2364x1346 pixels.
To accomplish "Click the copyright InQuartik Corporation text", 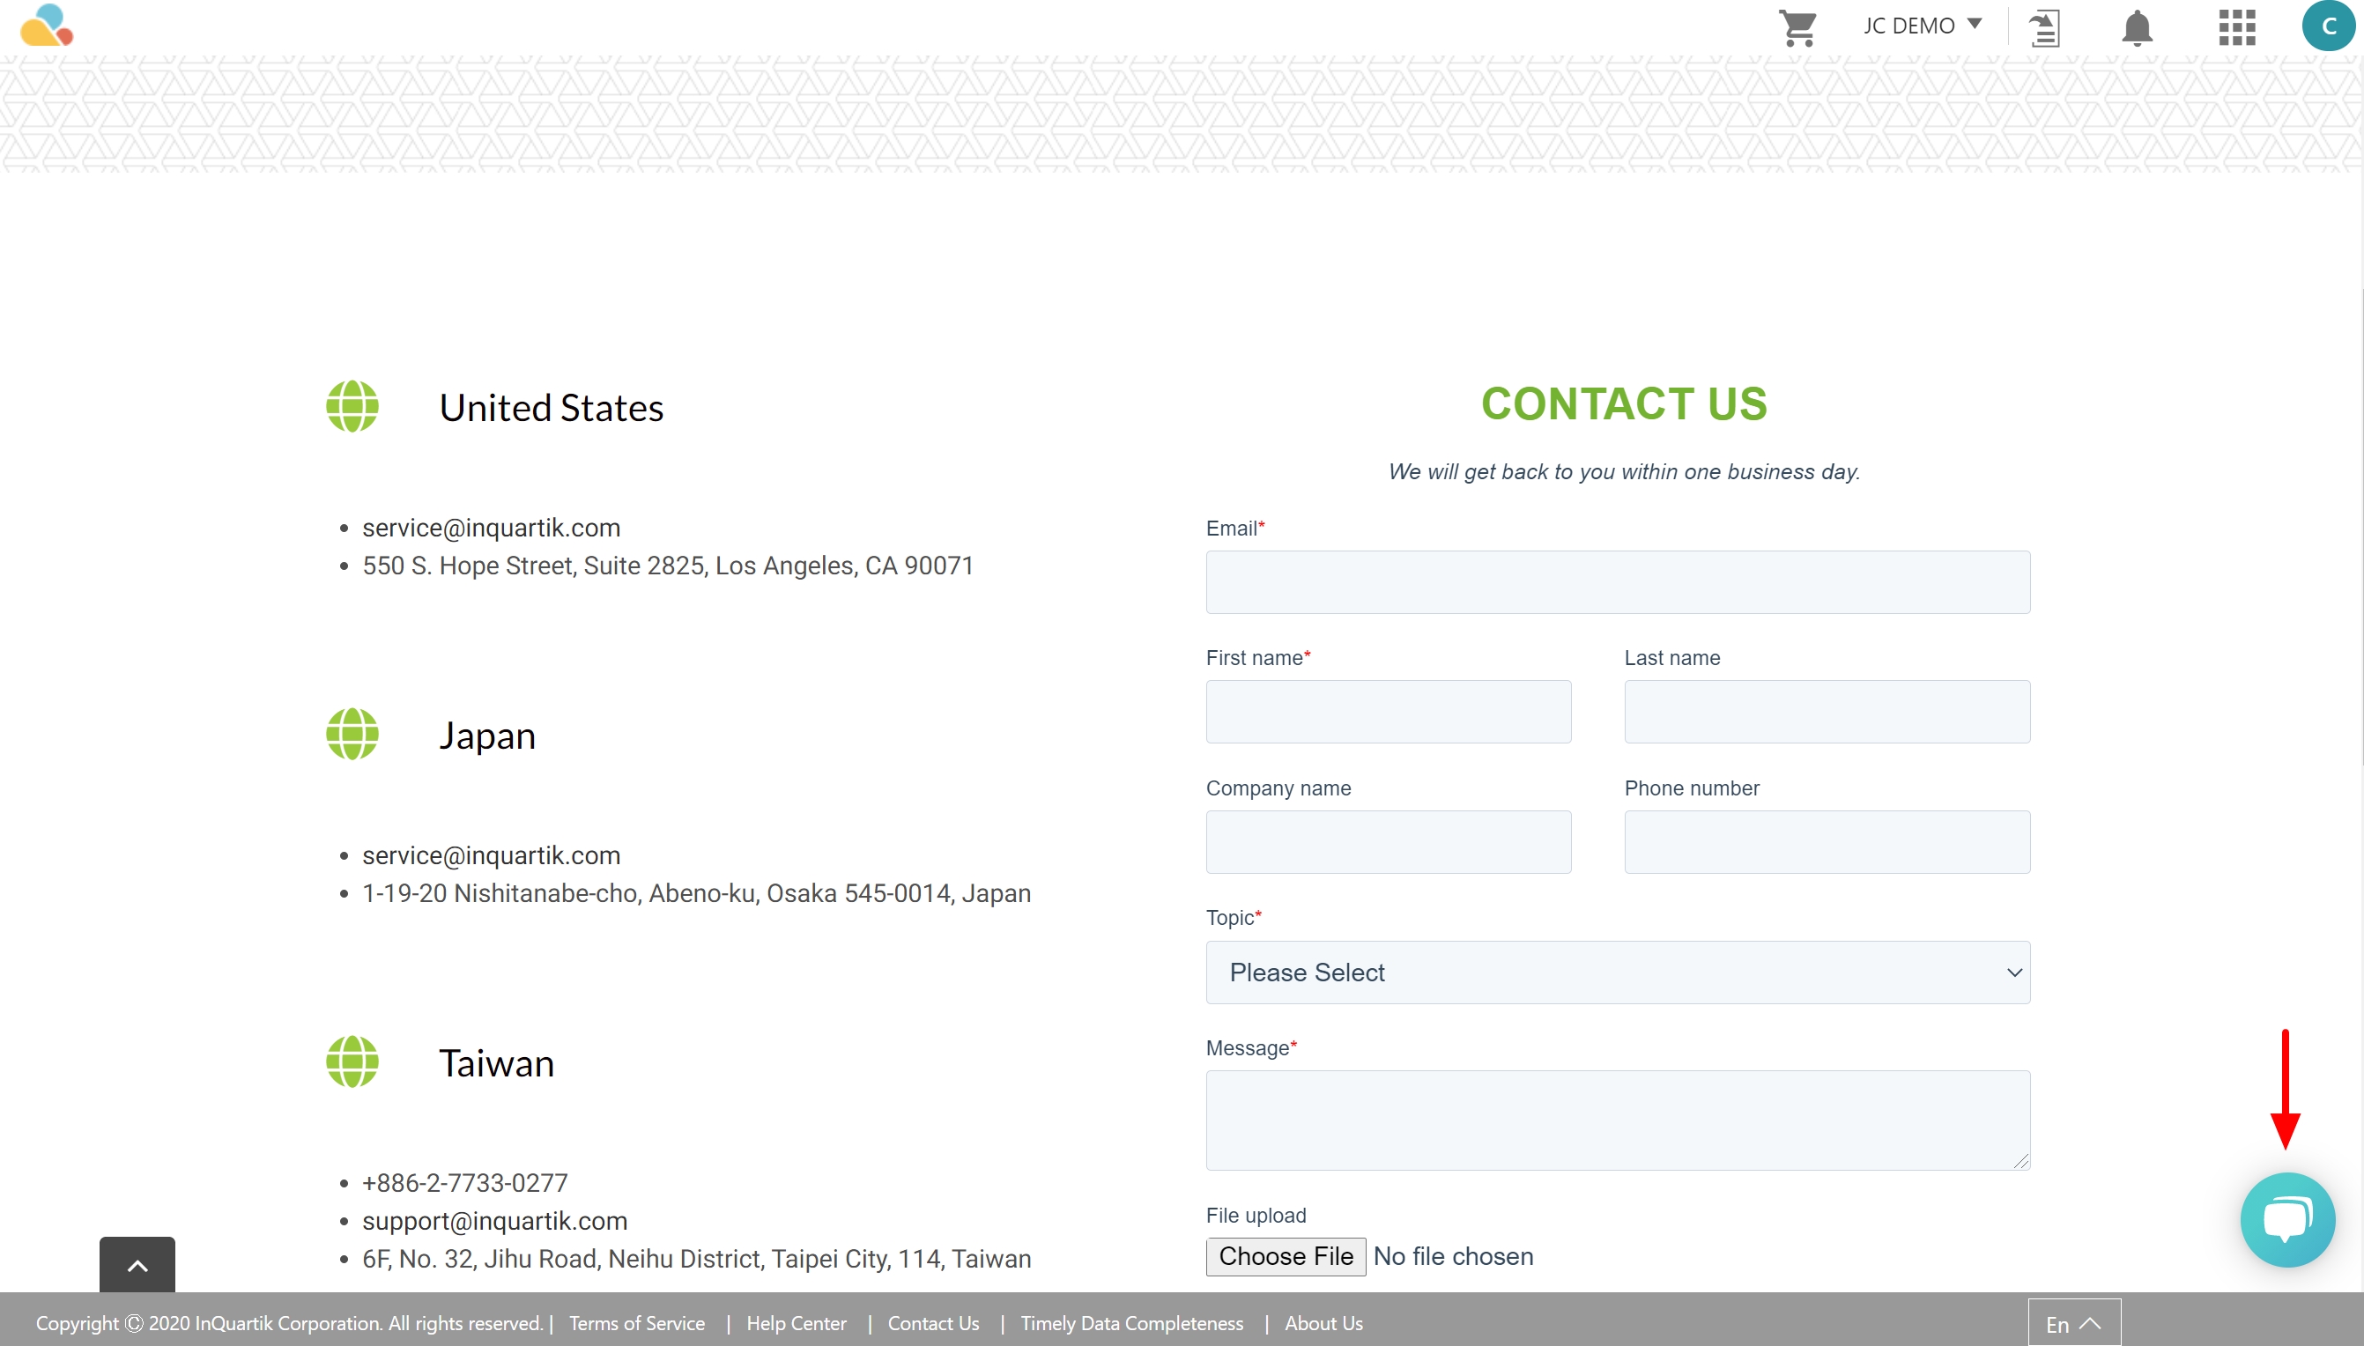I will point(288,1323).
